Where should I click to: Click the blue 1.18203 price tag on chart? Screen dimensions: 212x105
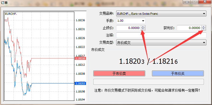(x=80, y=84)
